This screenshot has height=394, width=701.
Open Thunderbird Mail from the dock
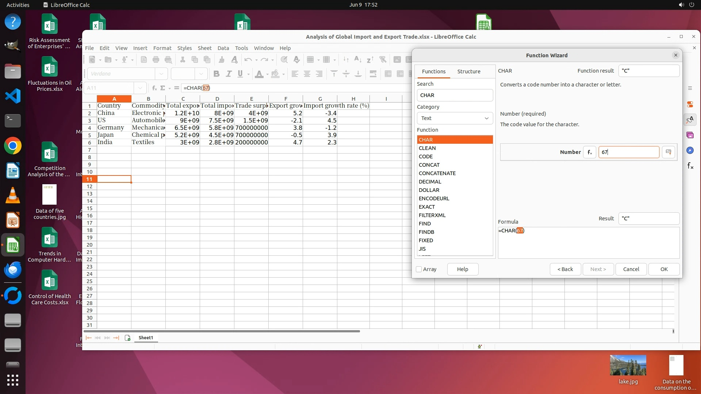click(x=13, y=270)
